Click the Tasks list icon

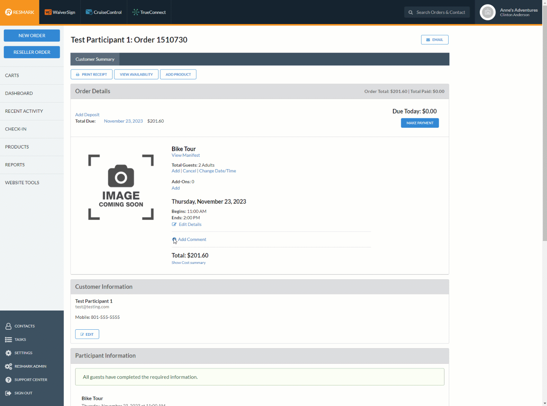[x=8, y=339]
